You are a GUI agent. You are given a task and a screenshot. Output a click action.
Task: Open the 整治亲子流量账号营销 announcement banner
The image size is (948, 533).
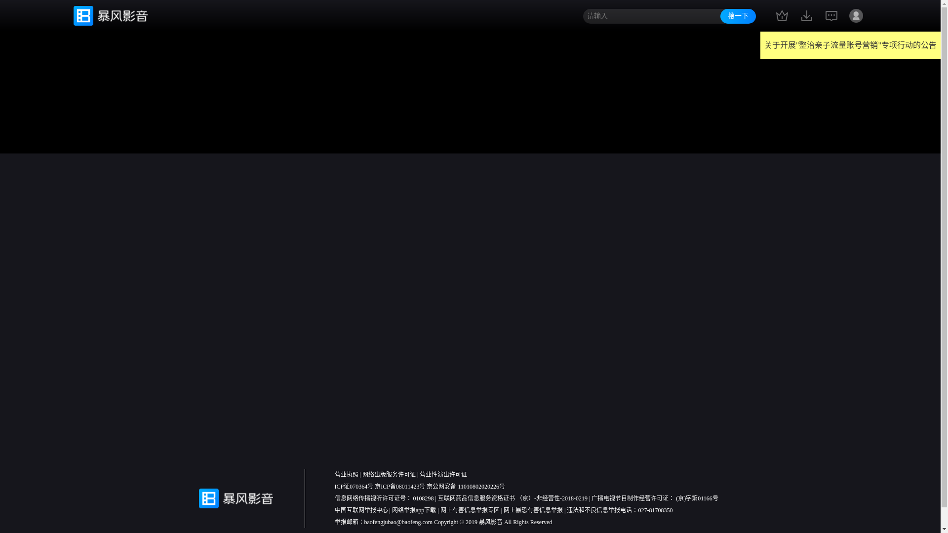pos(850,45)
